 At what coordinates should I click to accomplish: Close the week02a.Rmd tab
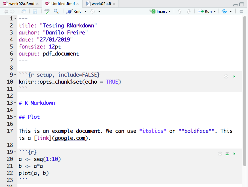[37, 4]
